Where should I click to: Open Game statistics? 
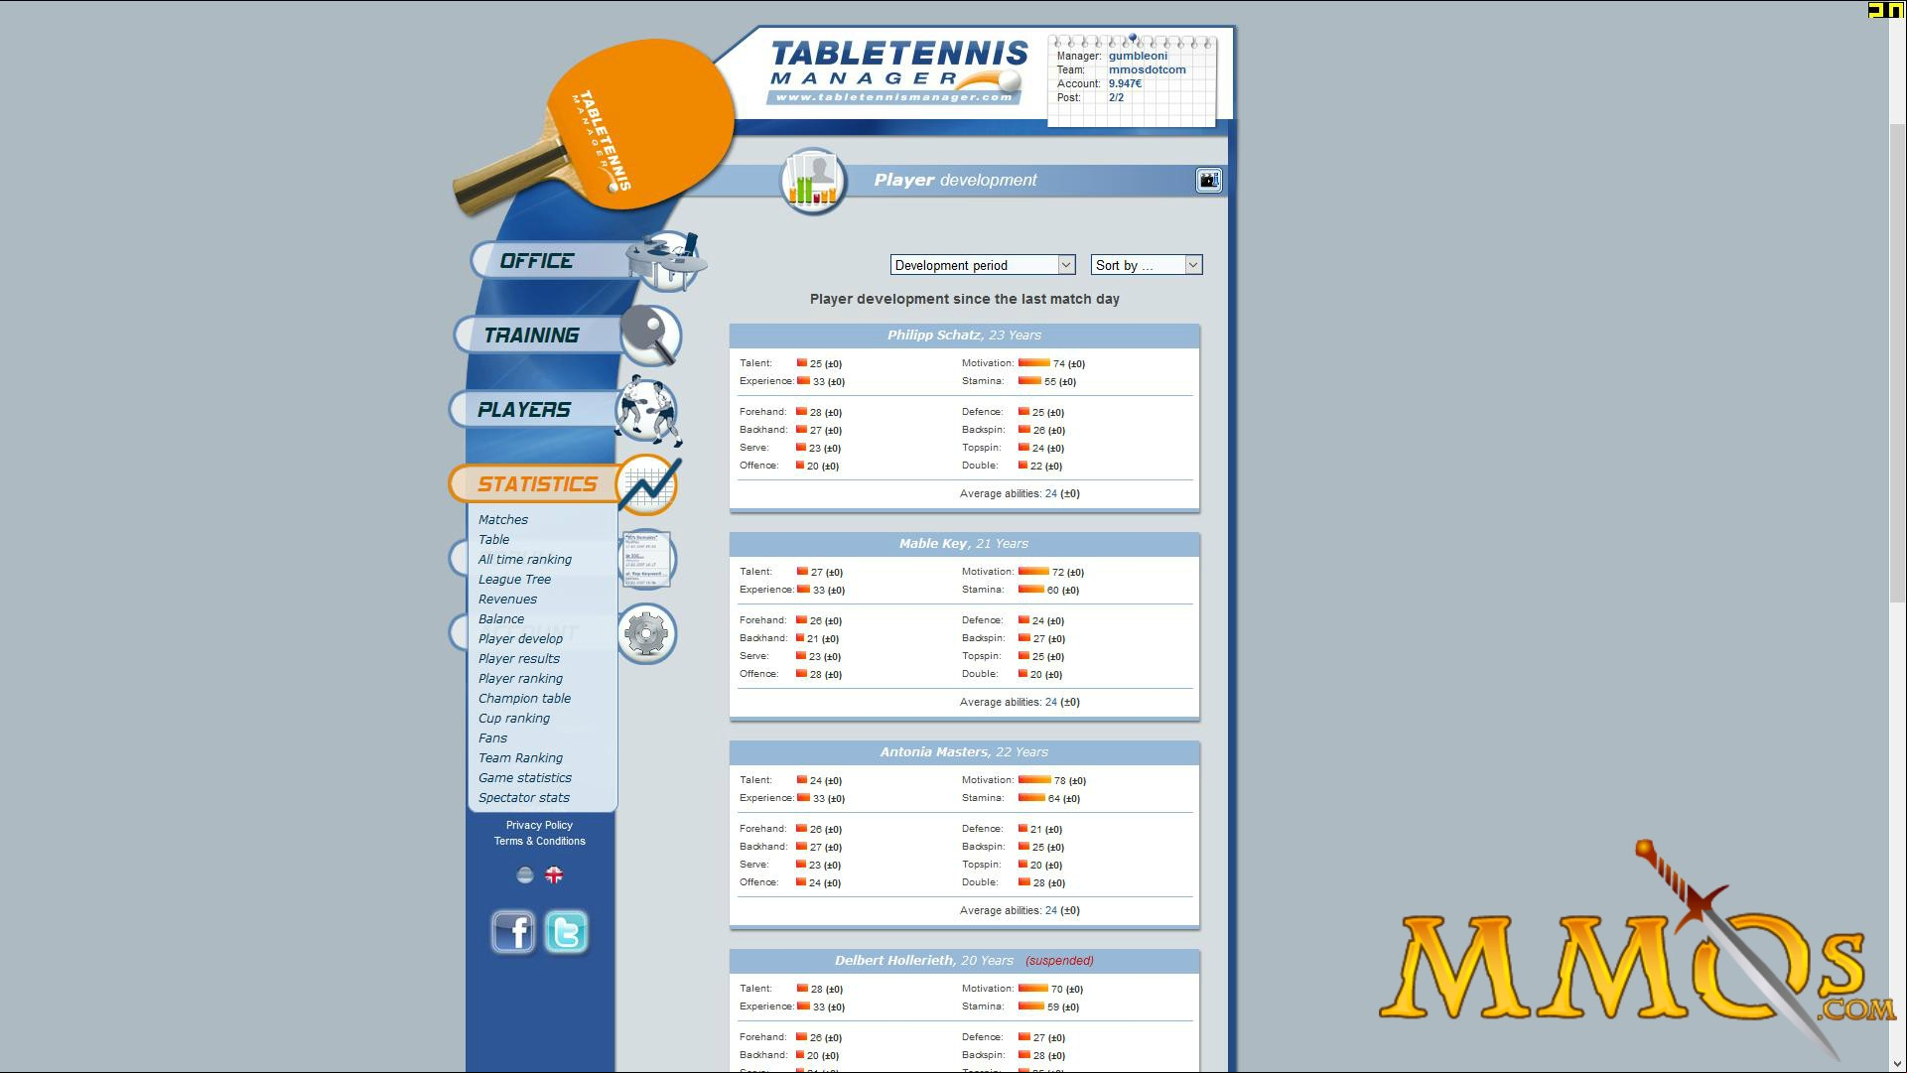[525, 778]
